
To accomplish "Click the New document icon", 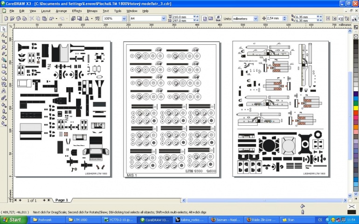I will (6, 19).
